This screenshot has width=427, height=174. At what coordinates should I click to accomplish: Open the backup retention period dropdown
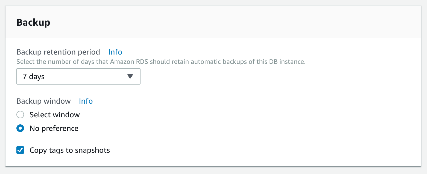[78, 76]
